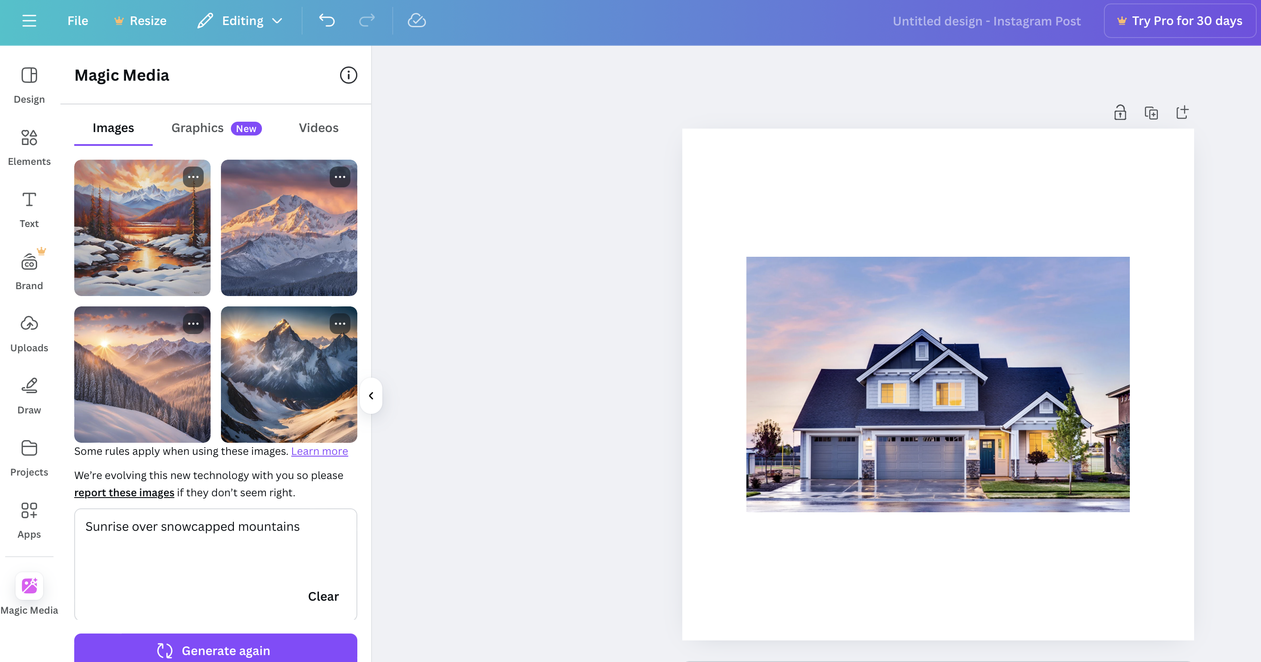
Task: Open the File menu
Action: [x=78, y=21]
